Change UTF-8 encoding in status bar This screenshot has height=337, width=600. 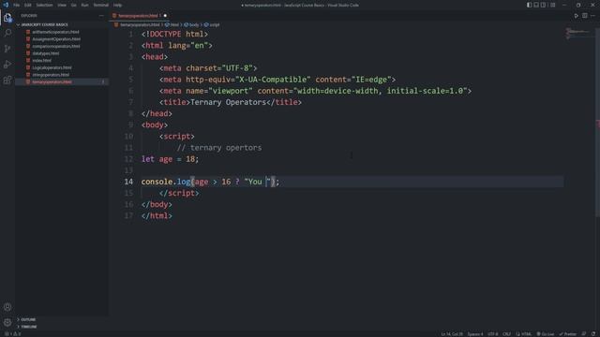[492, 334]
